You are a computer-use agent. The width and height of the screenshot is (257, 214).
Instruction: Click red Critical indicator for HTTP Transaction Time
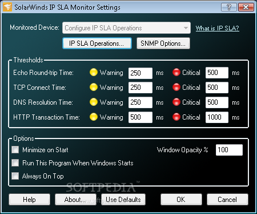point(176,117)
